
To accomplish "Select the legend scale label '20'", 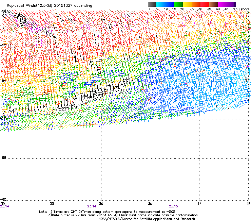I will 182,9.
